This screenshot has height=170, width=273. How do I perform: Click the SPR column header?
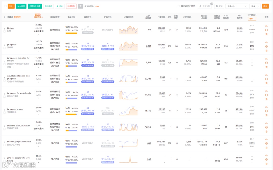pos(169,17)
